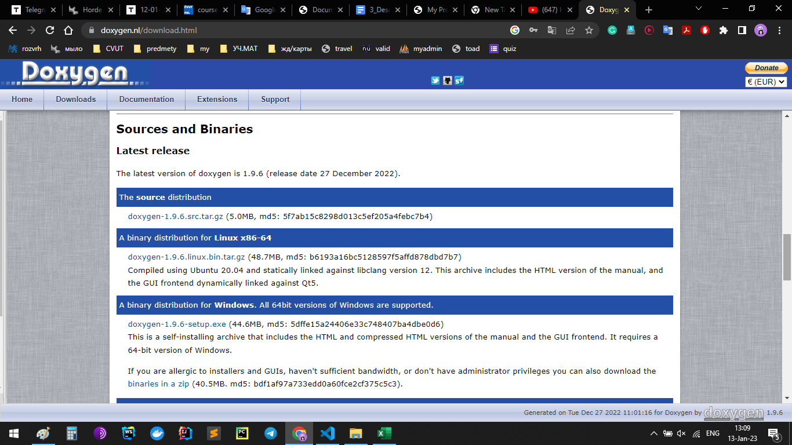Screen dimensions: 792x445
Task: Open a new browser tab
Action: tap(649, 10)
